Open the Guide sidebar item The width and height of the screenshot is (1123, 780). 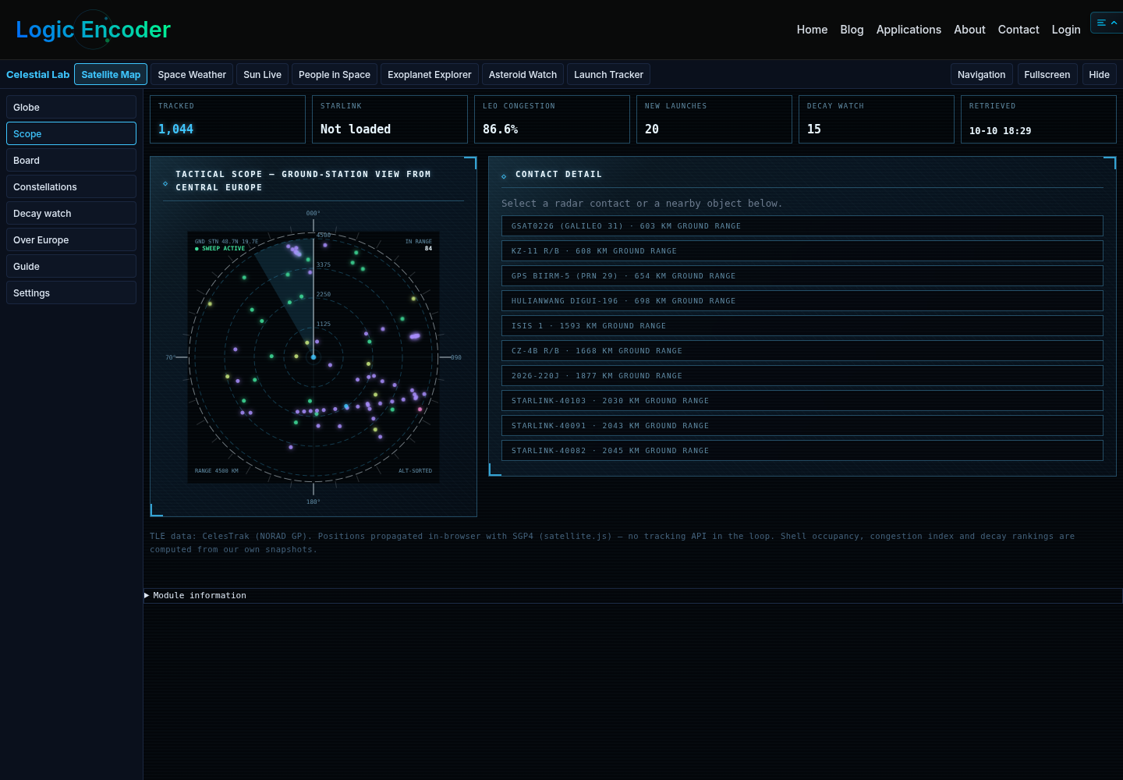click(71, 266)
